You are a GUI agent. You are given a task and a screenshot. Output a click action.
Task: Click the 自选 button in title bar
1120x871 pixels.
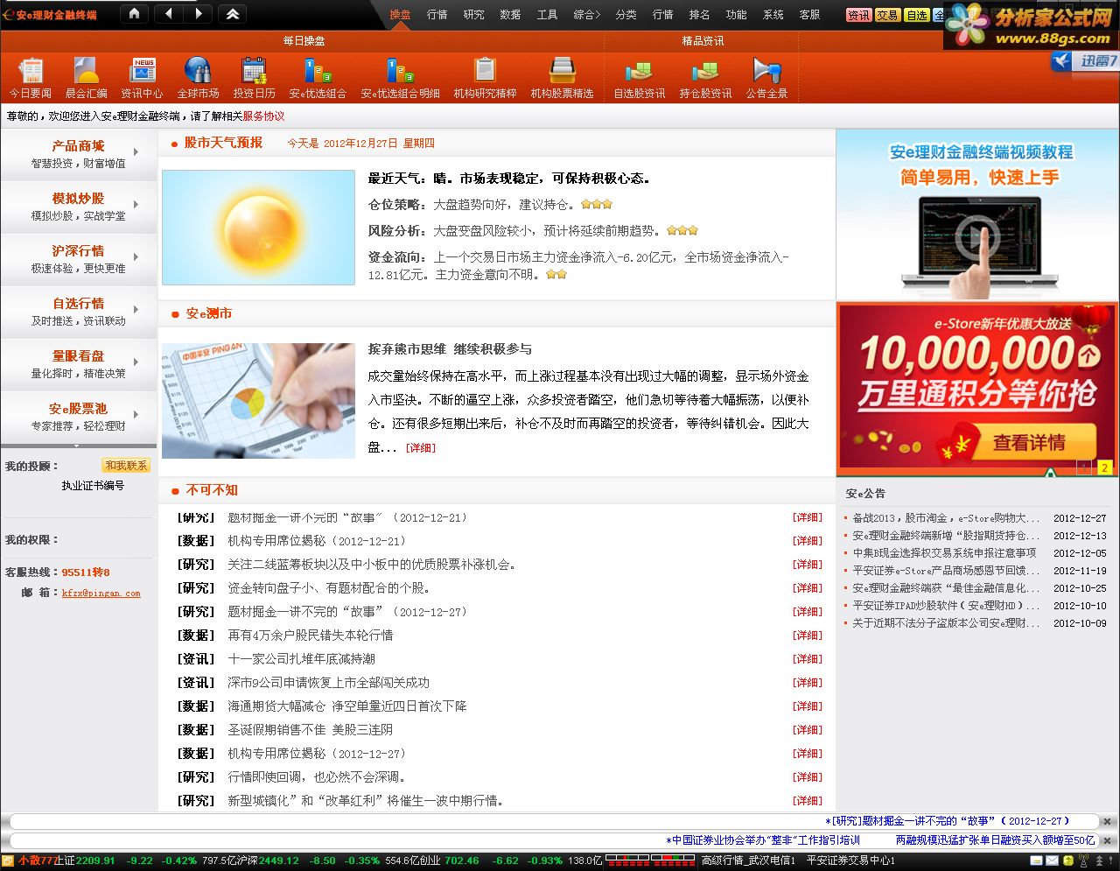[x=916, y=15]
